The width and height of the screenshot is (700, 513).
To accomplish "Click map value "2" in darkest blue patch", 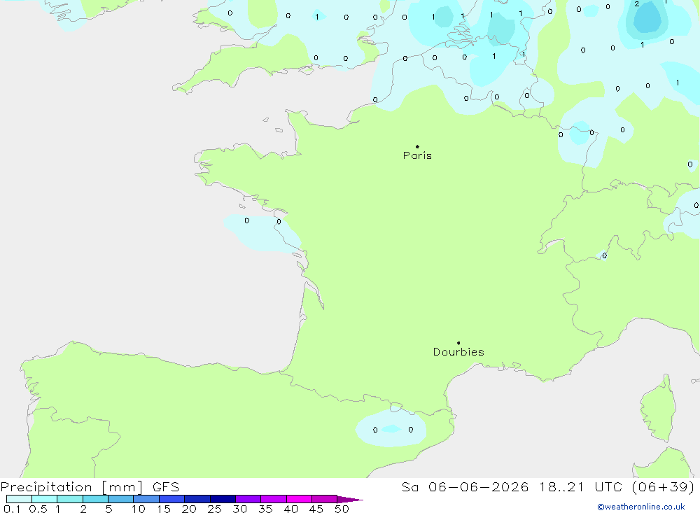I will coord(636,4).
